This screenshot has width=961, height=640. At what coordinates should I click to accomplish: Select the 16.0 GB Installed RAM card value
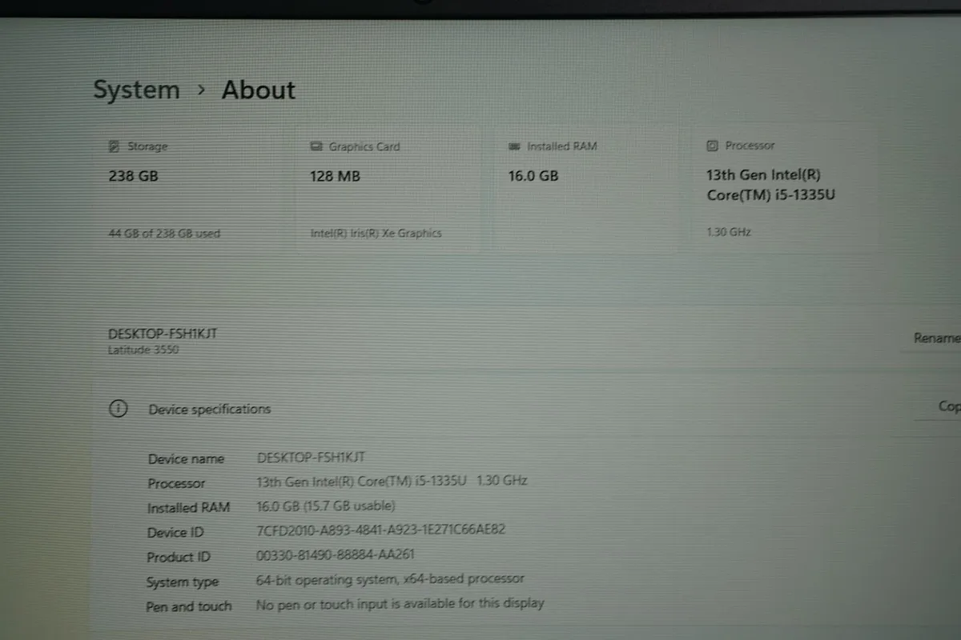(533, 175)
